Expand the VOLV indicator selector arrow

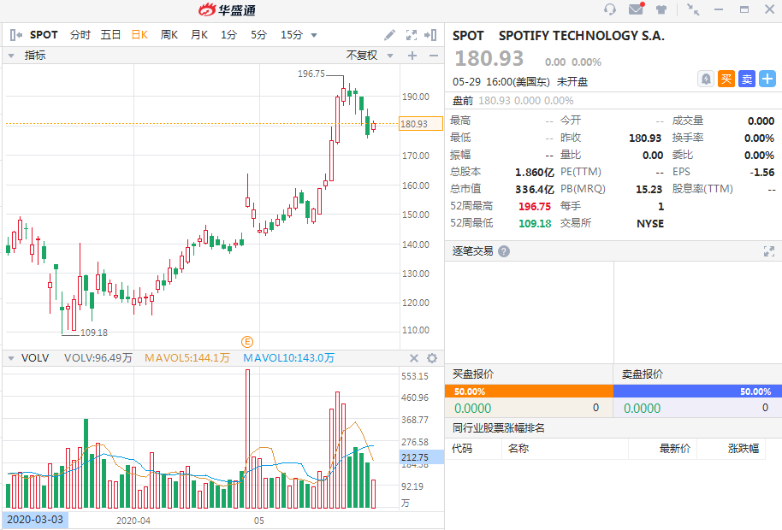click(11, 358)
